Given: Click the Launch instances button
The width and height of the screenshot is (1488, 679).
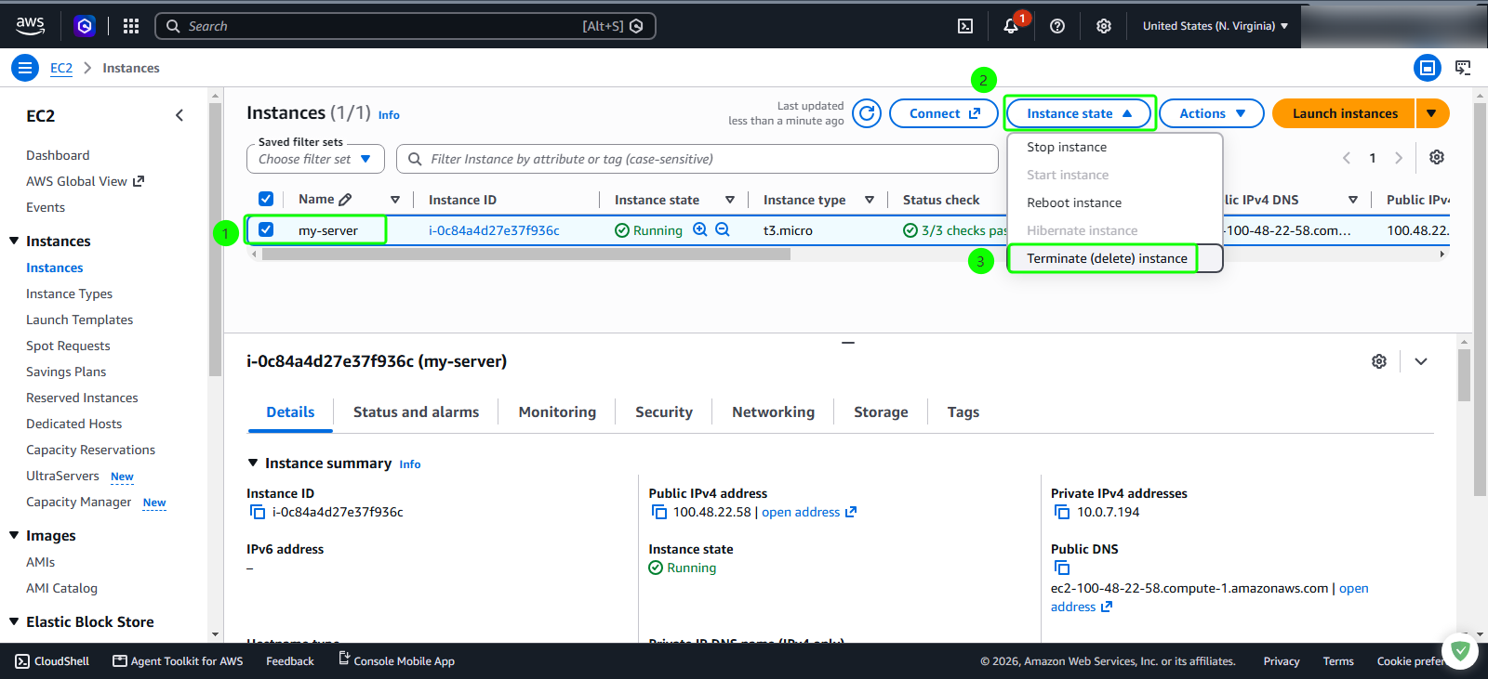Looking at the screenshot, I should (1344, 113).
